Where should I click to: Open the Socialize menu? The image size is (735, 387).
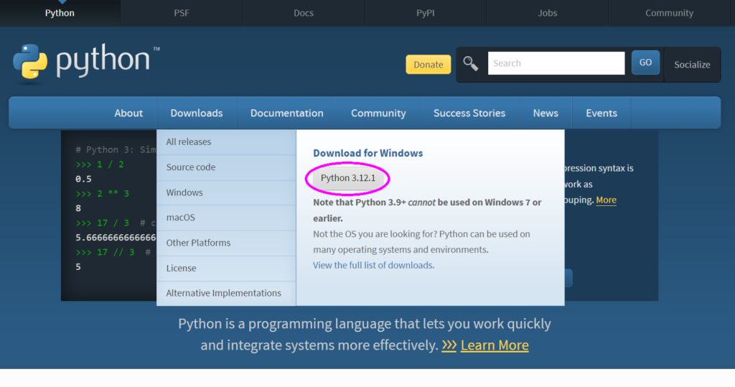tap(692, 65)
